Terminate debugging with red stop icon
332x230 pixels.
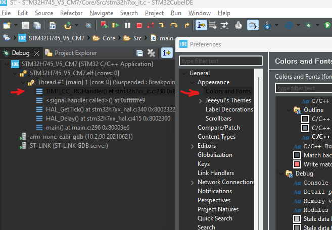click(139, 26)
